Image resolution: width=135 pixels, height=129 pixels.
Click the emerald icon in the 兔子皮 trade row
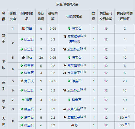[69, 81]
